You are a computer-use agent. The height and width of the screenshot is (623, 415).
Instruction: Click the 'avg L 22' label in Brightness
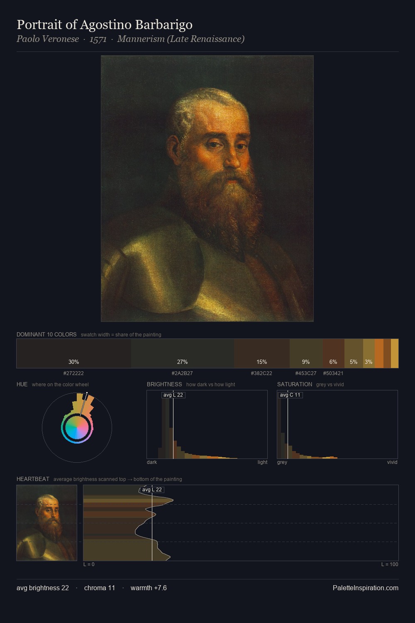coord(173,395)
